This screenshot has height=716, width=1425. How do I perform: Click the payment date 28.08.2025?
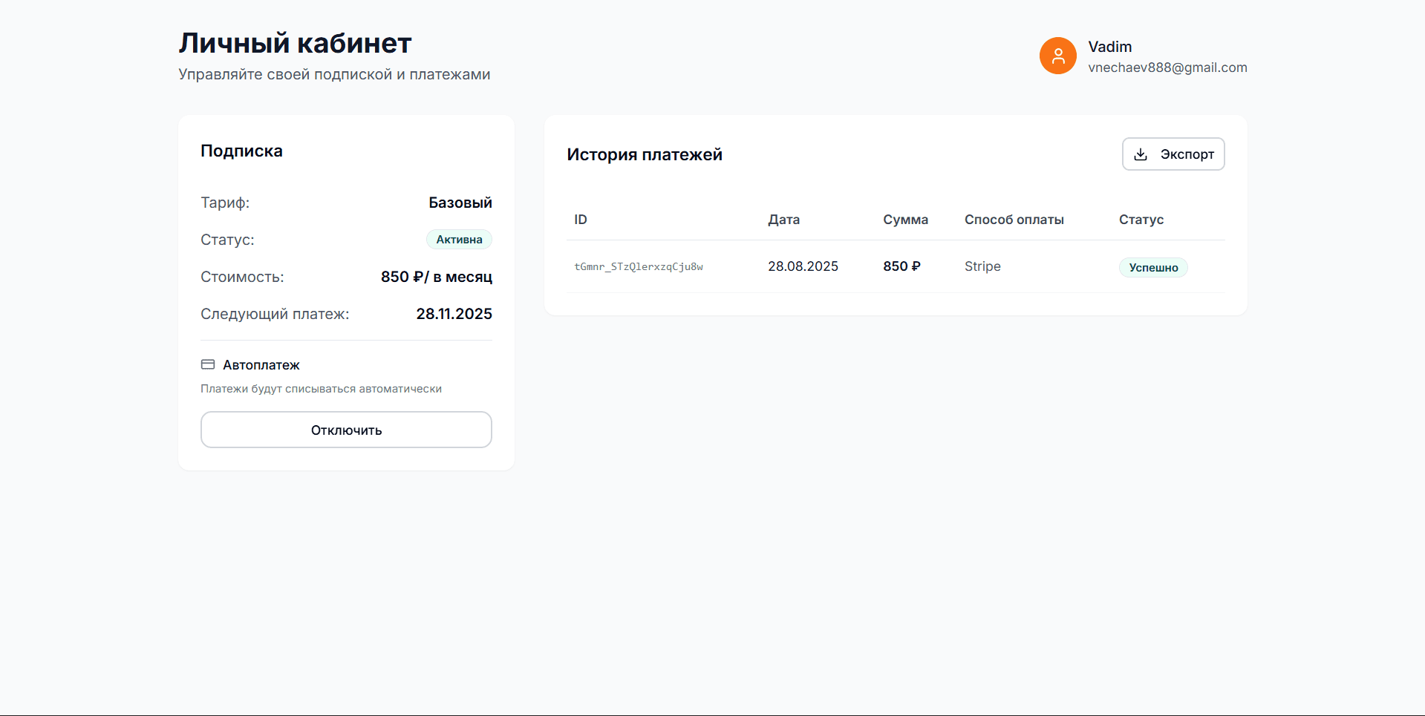pyautogui.click(x=803, y=266)
